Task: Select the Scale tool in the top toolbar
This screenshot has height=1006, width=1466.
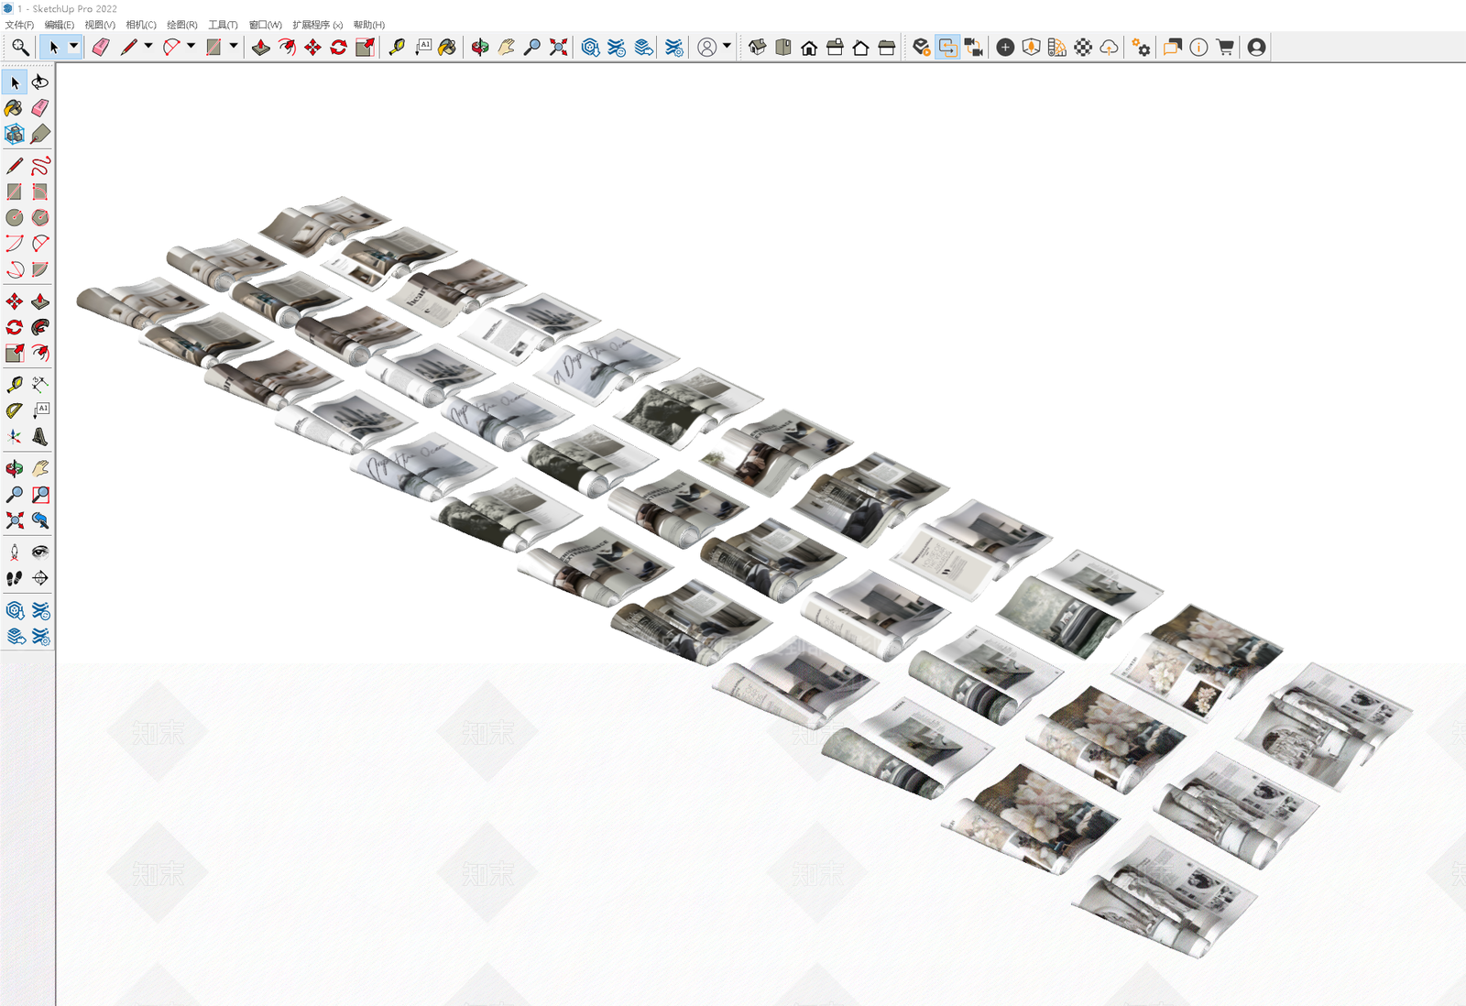Action: [365, 48]
